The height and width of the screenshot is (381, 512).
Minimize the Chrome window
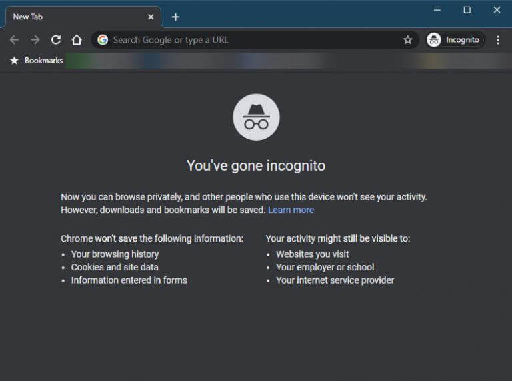(437, 10)
